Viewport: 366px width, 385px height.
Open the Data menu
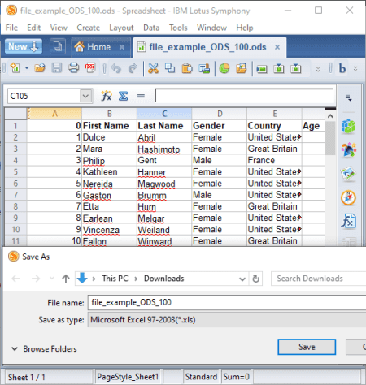pos(151,28)
